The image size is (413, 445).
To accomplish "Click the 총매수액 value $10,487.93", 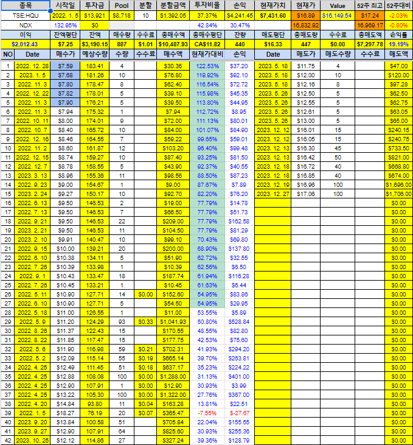I will pos(173,44).
